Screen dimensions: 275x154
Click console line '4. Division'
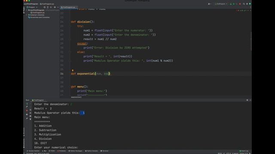pyautogui.click(x=43, y=139)
